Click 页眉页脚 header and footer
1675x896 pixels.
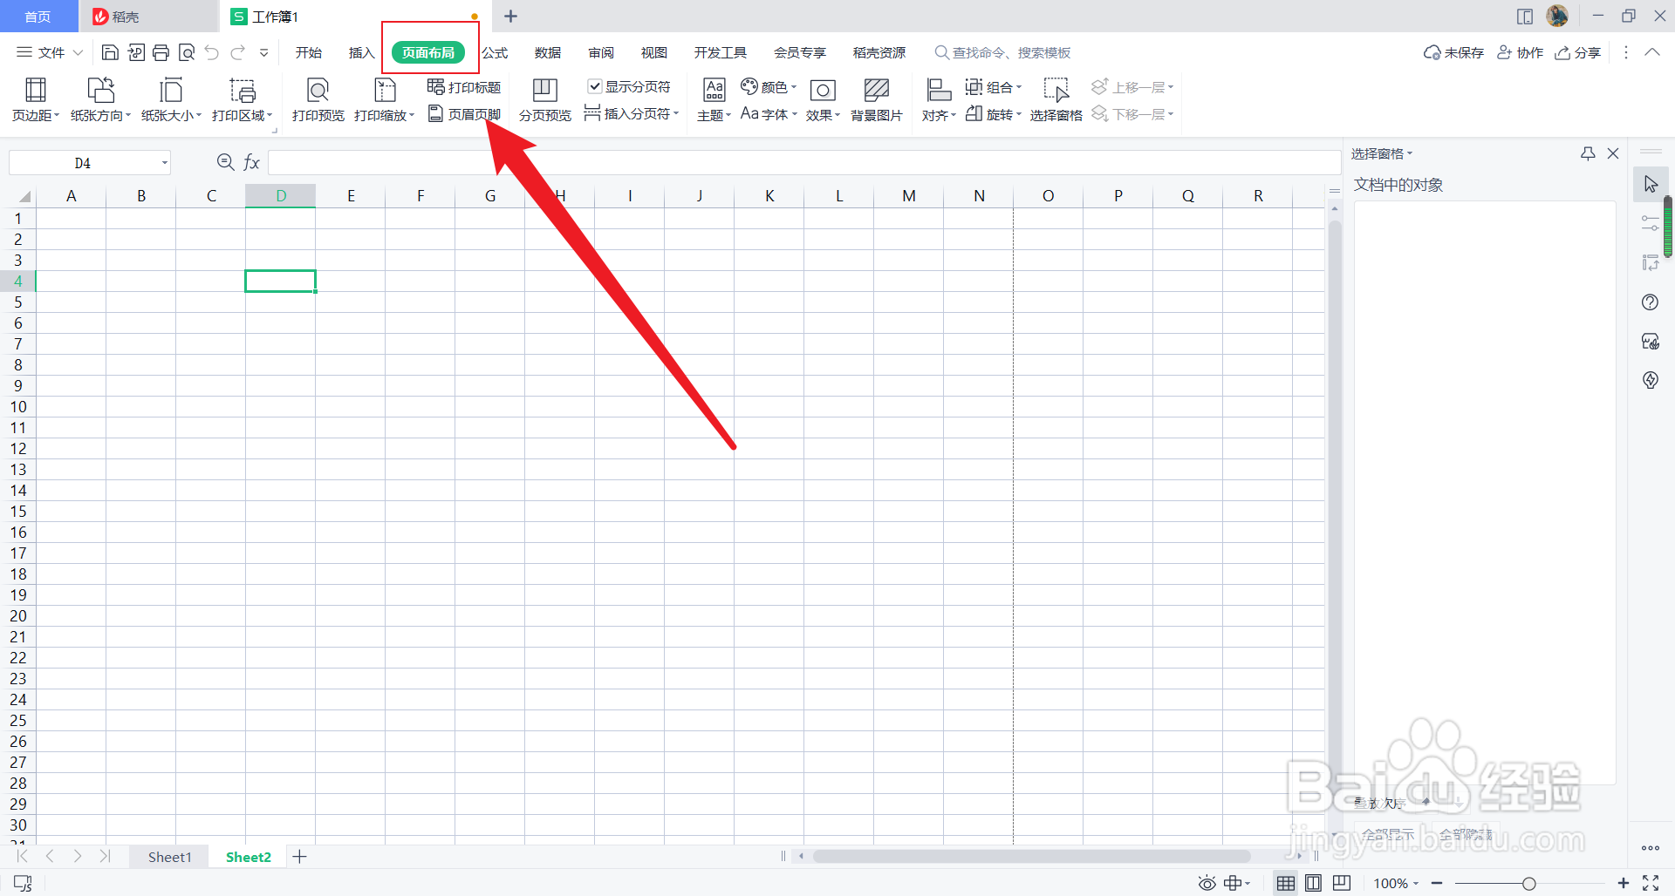464,114
